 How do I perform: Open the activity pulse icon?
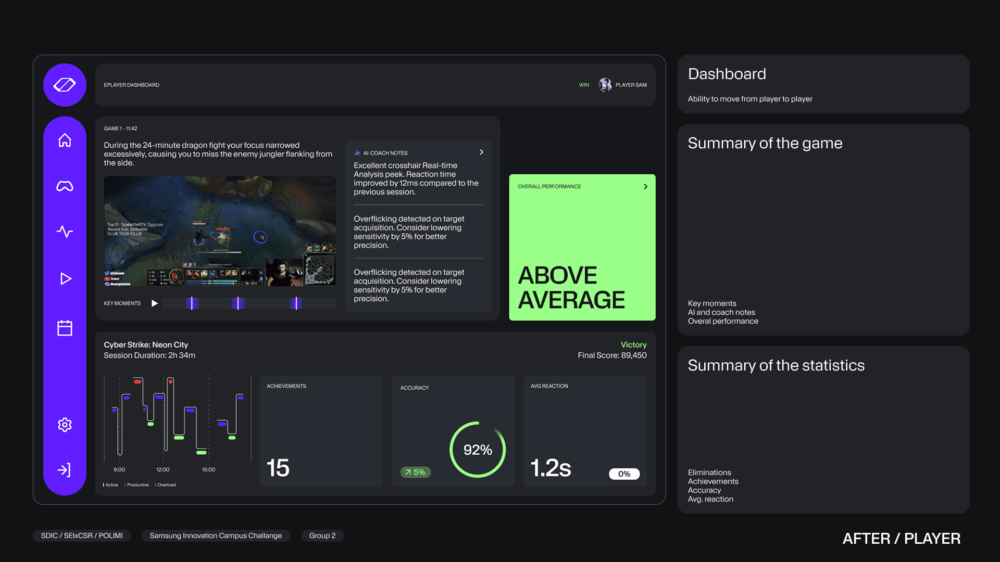(x=65, y=231)
